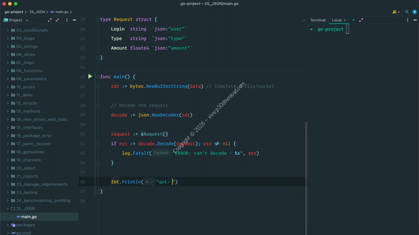Collapse the 25_JSON folder
The height and width of the screenshot is (235, 419).
(x=8, y=209)
